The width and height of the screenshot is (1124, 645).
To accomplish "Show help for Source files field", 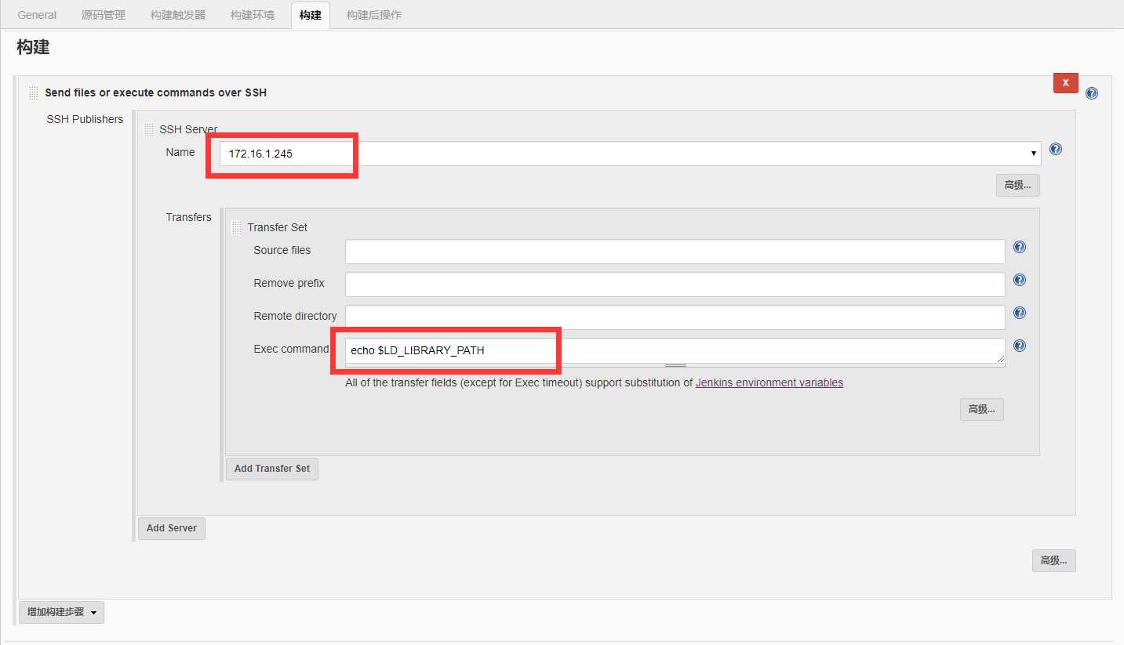I will (1020, 247).
